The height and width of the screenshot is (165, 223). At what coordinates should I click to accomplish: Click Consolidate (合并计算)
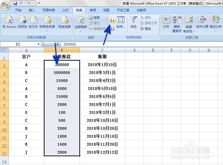pos(202,22)
